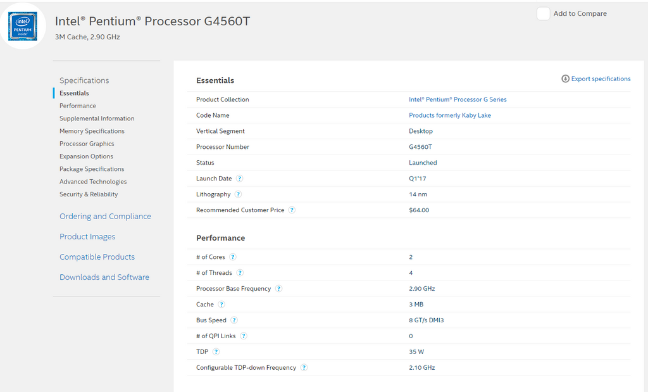Follow the Products formerly Kaby Lake link

(x=450, y=115)
